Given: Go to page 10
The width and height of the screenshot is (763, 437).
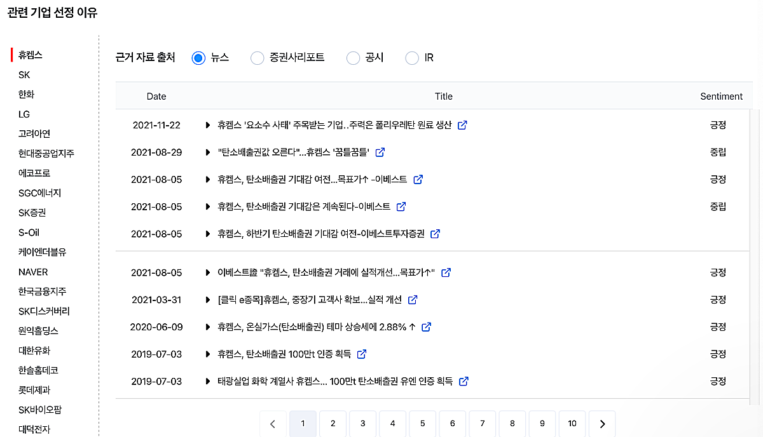Looking at the screenshot, I should click(x=572, y=424).
